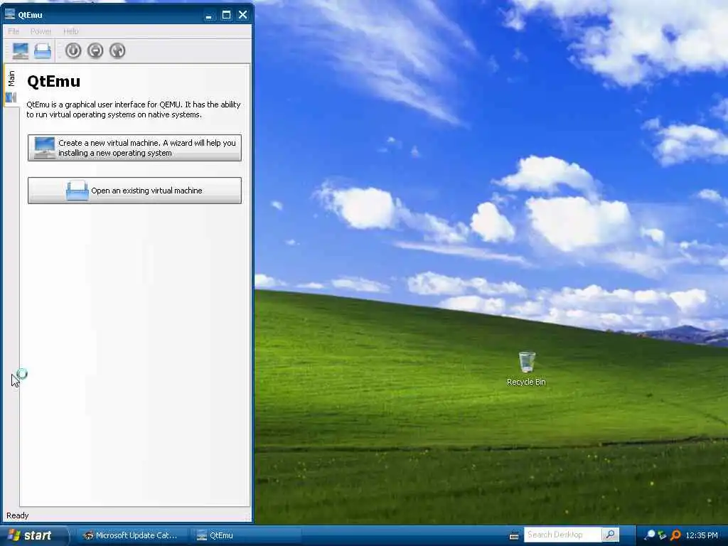
Task: Select the Main vertical tab
Action: tap(11, 86)
